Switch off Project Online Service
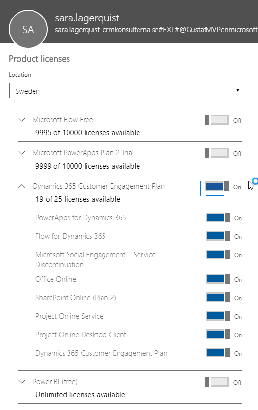This screenshot has height=410, width=258. click(218, 316)
